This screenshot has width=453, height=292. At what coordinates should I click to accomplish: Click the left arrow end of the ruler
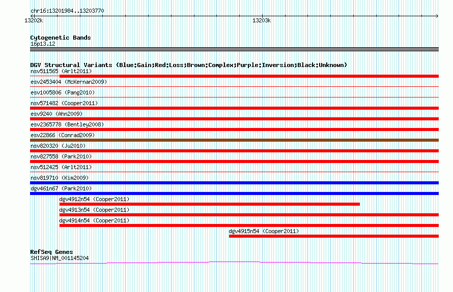tap(32, 16)
